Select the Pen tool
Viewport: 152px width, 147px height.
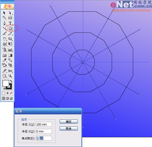(x=4, y=23)
